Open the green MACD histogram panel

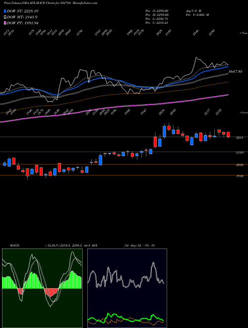click(x=42, y=288)
